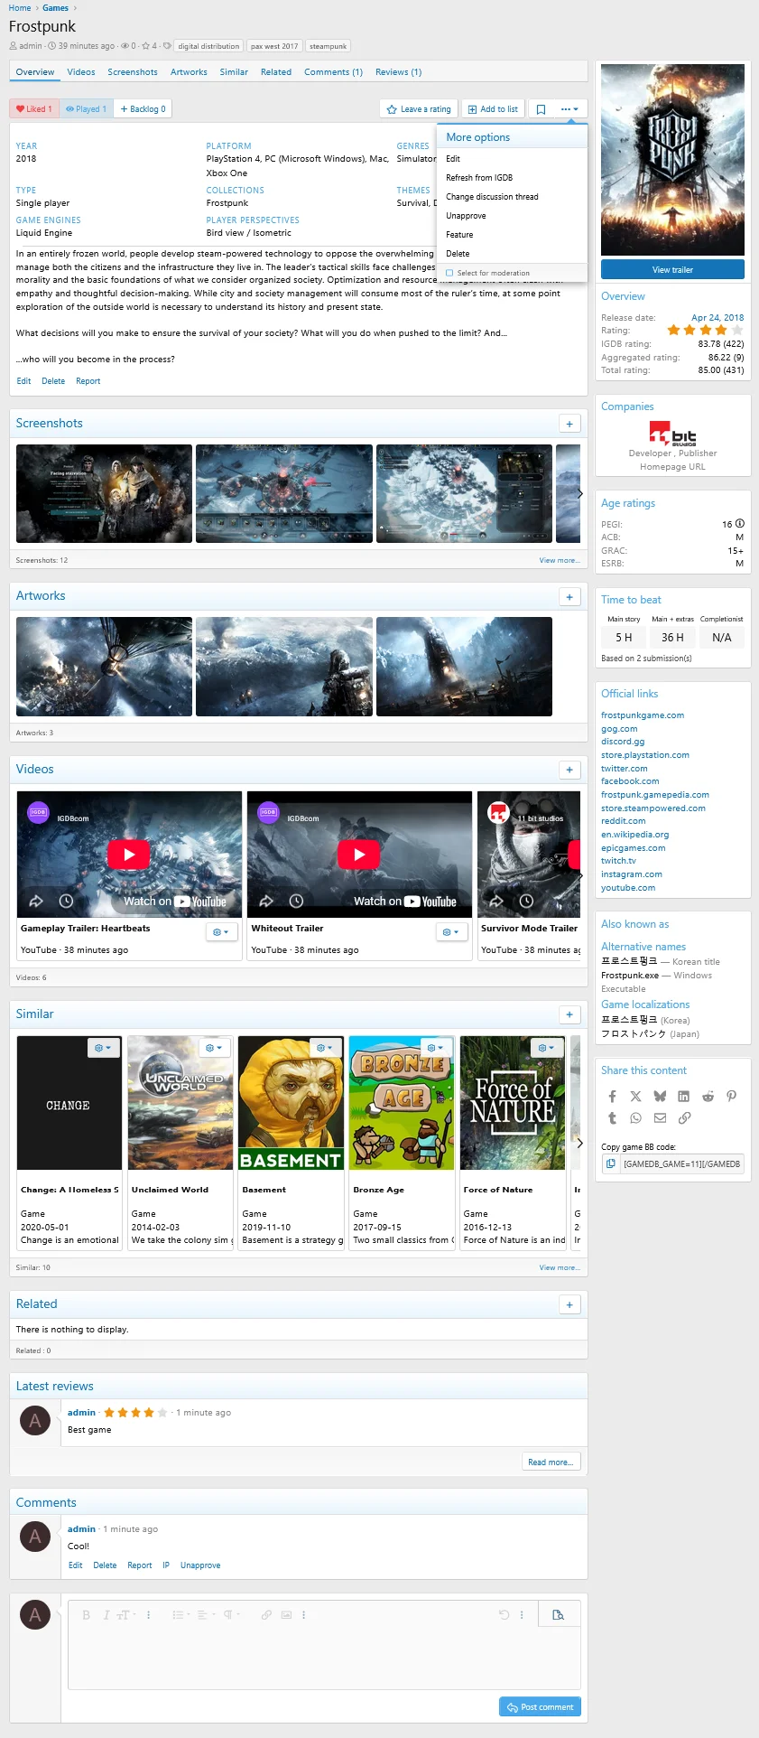The width and height of the screenshot is (759, 1738).
Task: Check the Select for moderation checkbox
Action: pyautogui.click(x=449, y=273)
